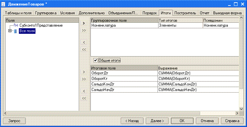
Task: Confirm with the OK button
Action: click(x=182, y=121)
